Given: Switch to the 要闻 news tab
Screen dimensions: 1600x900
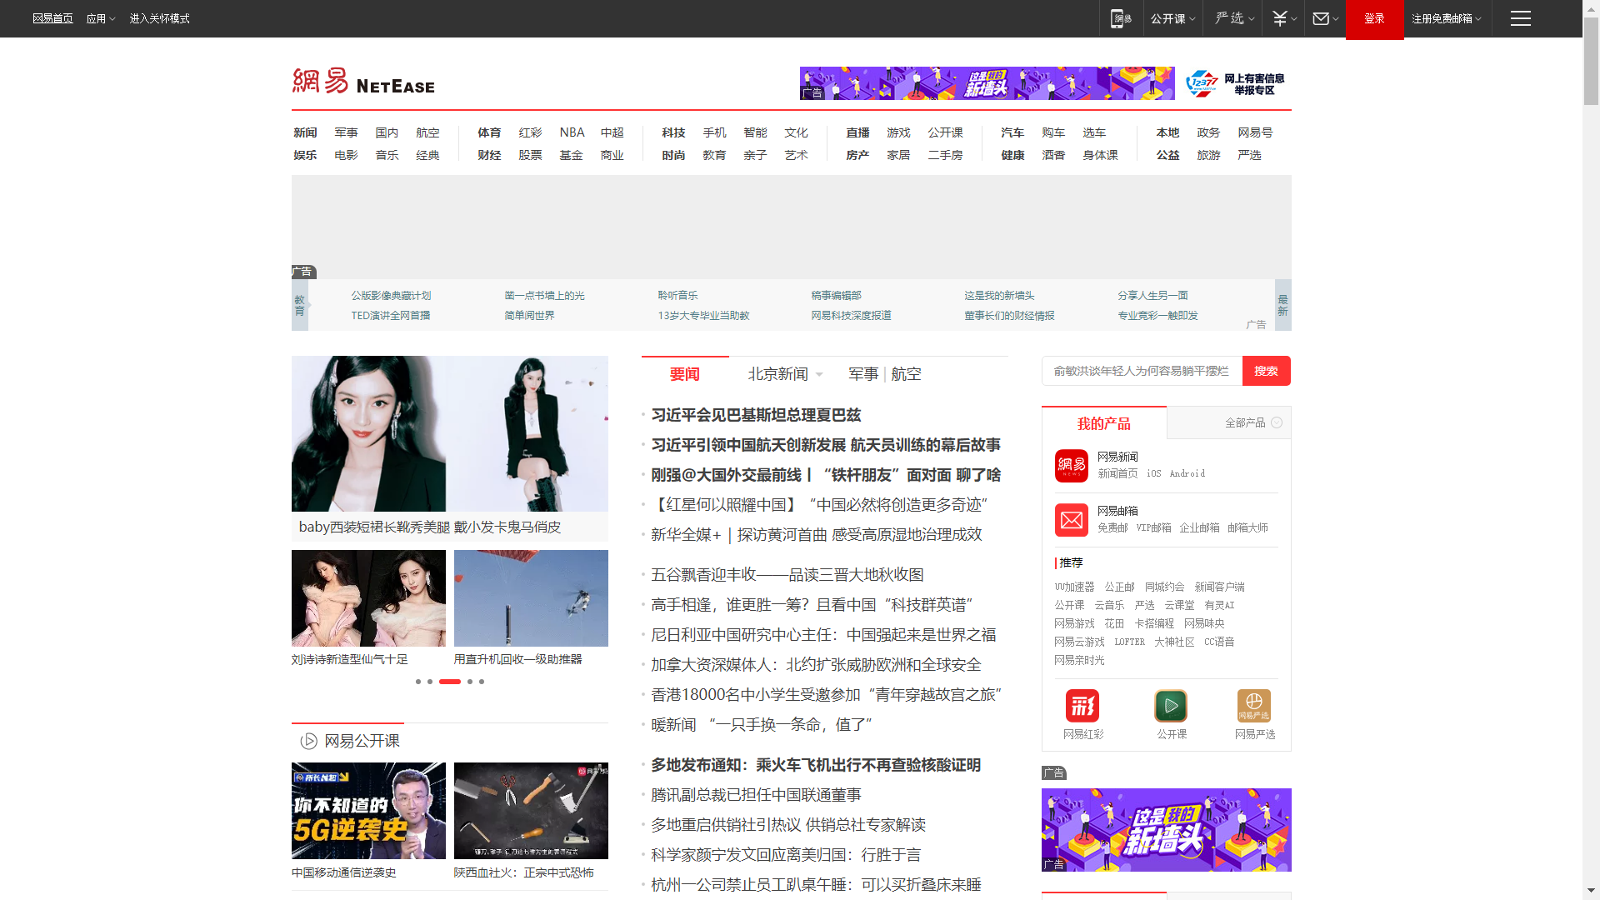Looking at the screenshot, I should tap(684, 374).
